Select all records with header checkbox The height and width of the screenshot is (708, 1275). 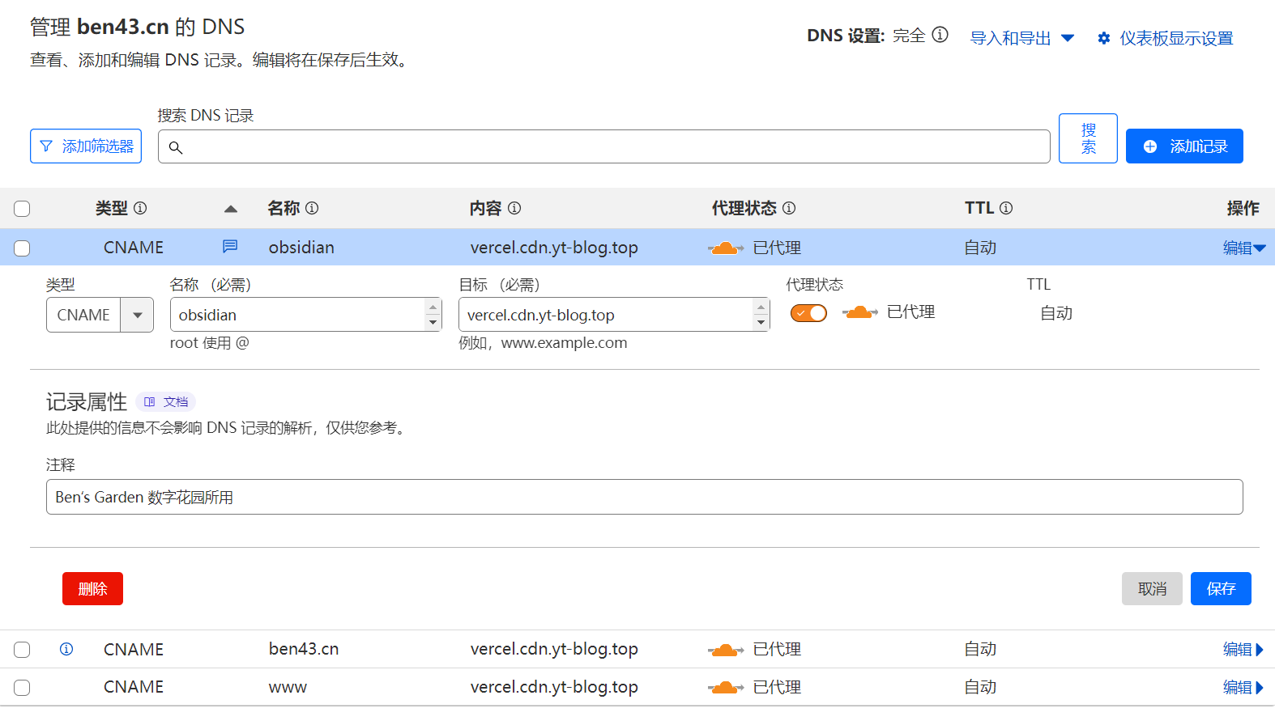(x=22, y=209)
